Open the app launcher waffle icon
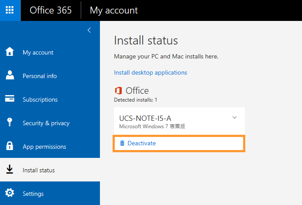This screenshot has height=205, width=302. point(10,10)
